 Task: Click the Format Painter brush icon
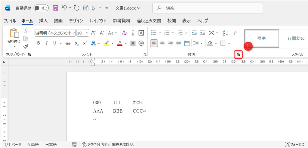[26, 46]
